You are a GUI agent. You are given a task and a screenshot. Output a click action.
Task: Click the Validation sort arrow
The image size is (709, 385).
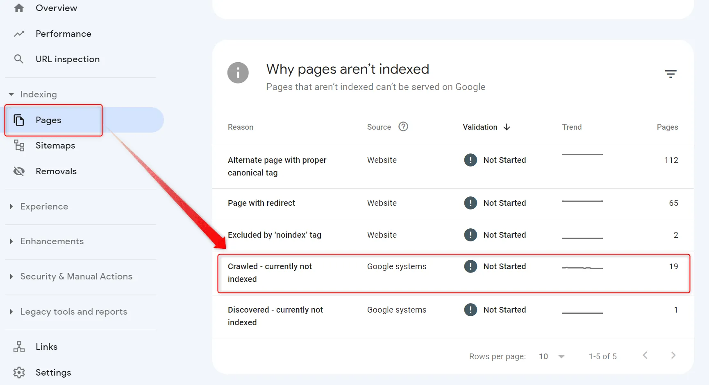click(x=507, y=127)
